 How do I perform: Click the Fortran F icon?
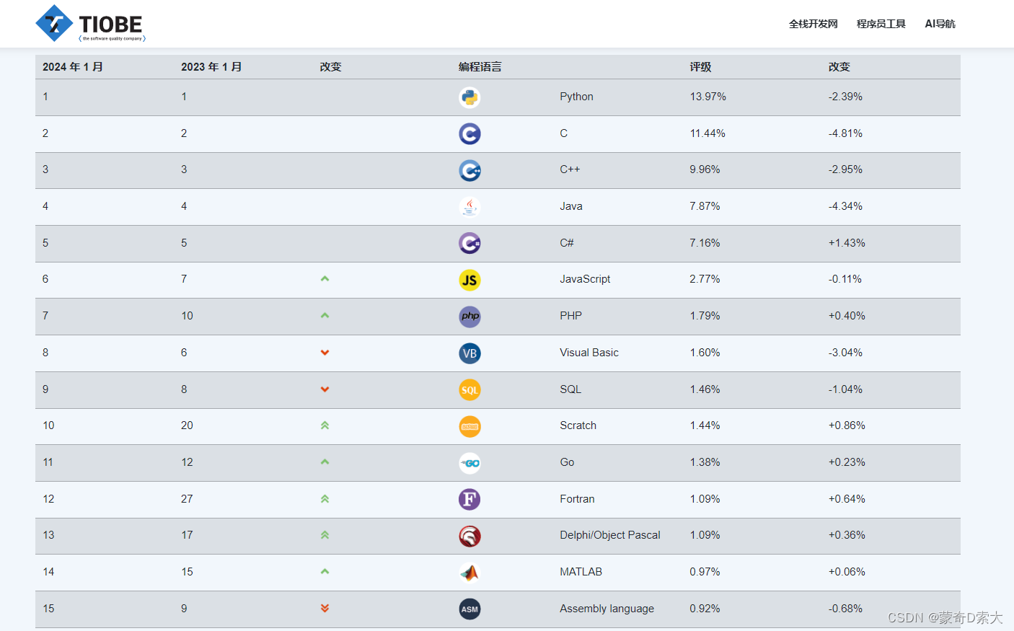click(469, 500)
